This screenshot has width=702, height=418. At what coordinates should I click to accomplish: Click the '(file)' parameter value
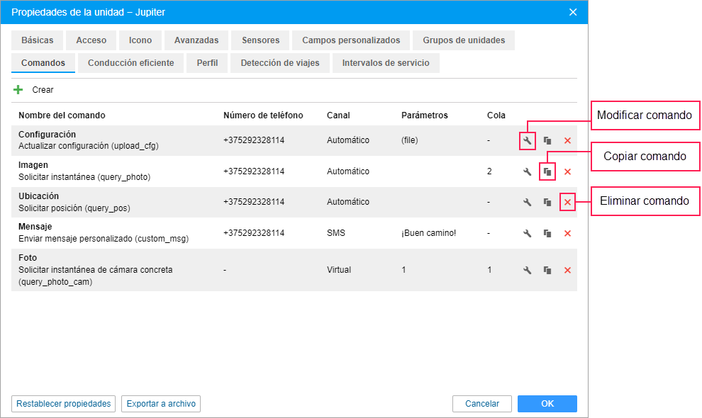[x=410, y=140]
